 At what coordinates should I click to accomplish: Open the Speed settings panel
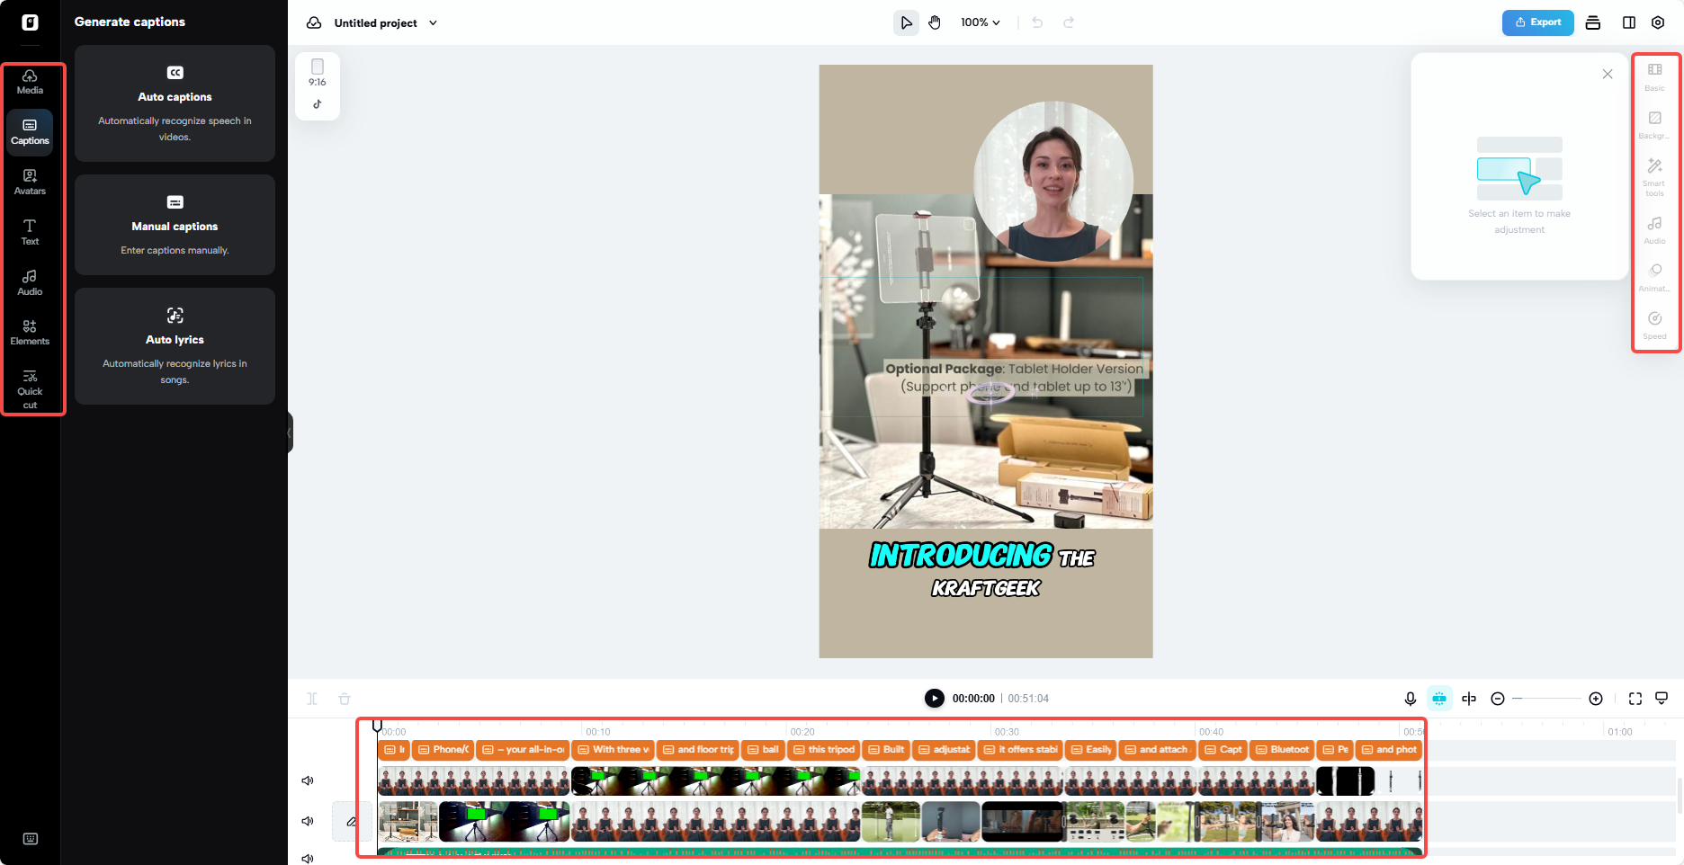pyautogui.click(x=1654, y=324)
